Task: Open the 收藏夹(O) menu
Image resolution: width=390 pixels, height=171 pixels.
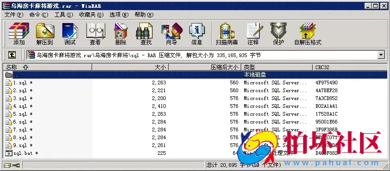Action: point(91,15)
